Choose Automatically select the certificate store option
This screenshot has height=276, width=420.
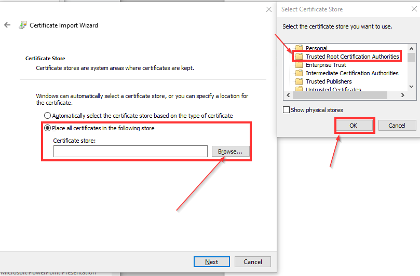tap(48, 116)
